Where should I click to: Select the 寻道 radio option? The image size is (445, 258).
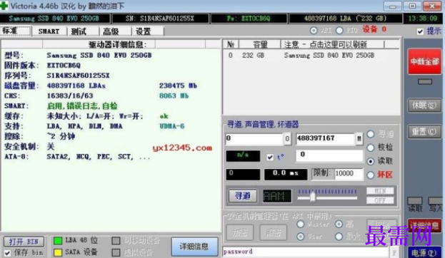[x=371, y=134]
